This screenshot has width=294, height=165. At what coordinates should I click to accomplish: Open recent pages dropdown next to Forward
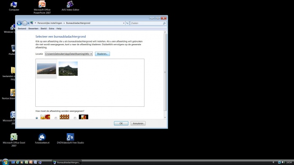28,23
